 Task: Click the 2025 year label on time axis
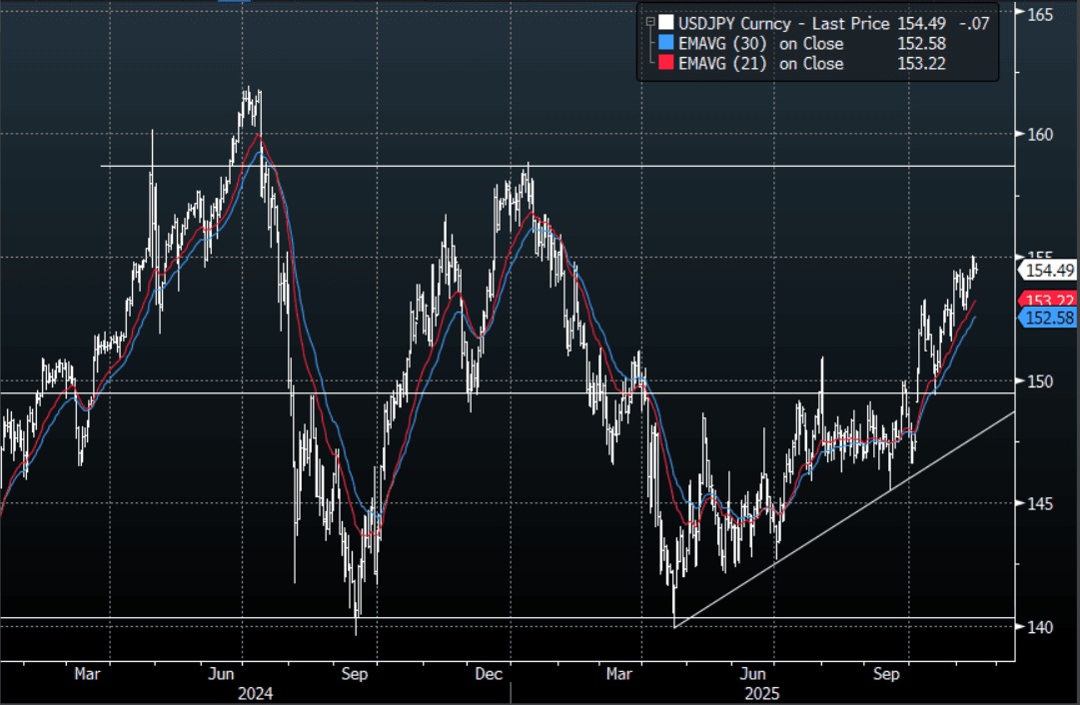pyautogui.click(x=764, y=693)
